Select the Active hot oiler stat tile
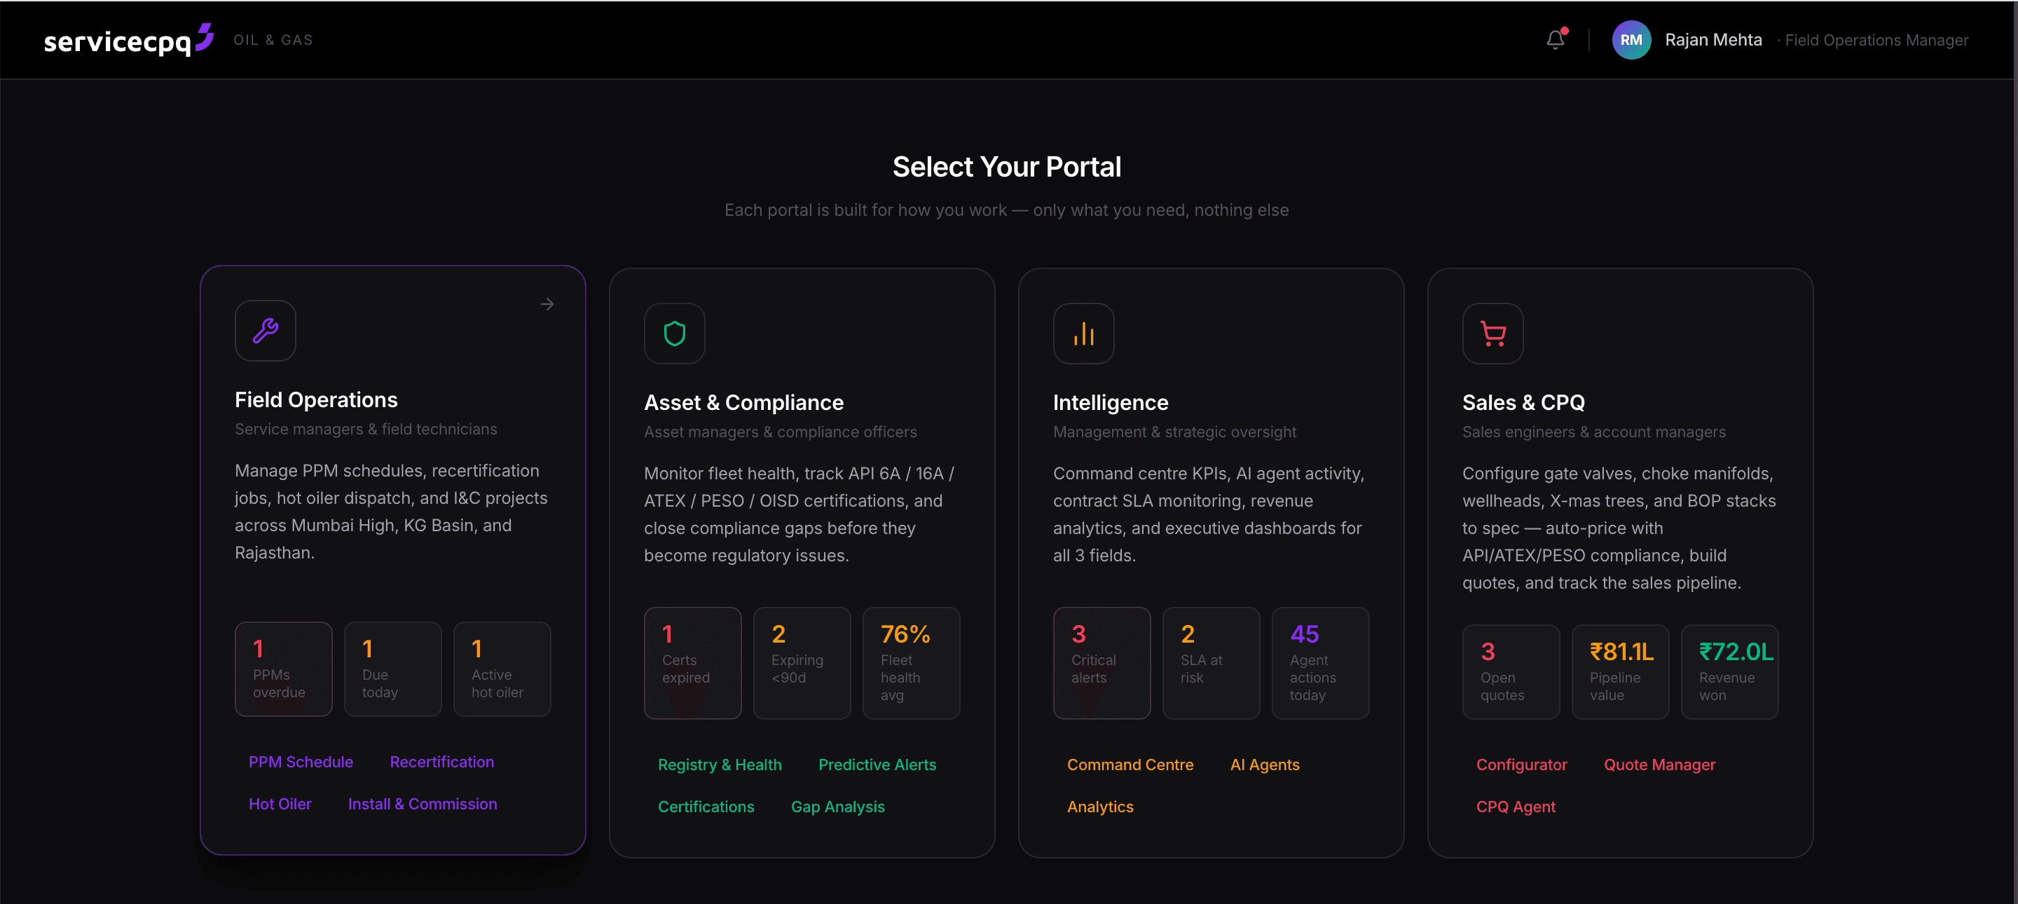 click(502, 669)
